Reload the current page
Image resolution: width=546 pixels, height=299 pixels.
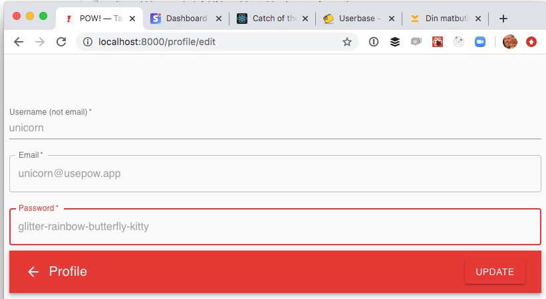[x=61, y=42]
